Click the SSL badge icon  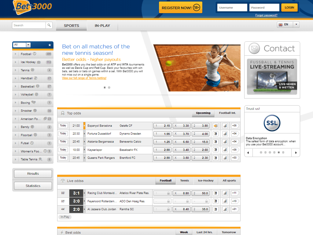coord(272,123)
